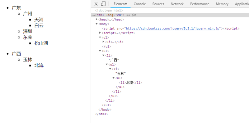Click 广州 in the page list
The image size is (249, 123).
(28, 14)
